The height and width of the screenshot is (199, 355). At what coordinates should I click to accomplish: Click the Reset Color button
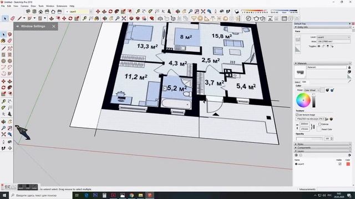(x=319, y=129)
